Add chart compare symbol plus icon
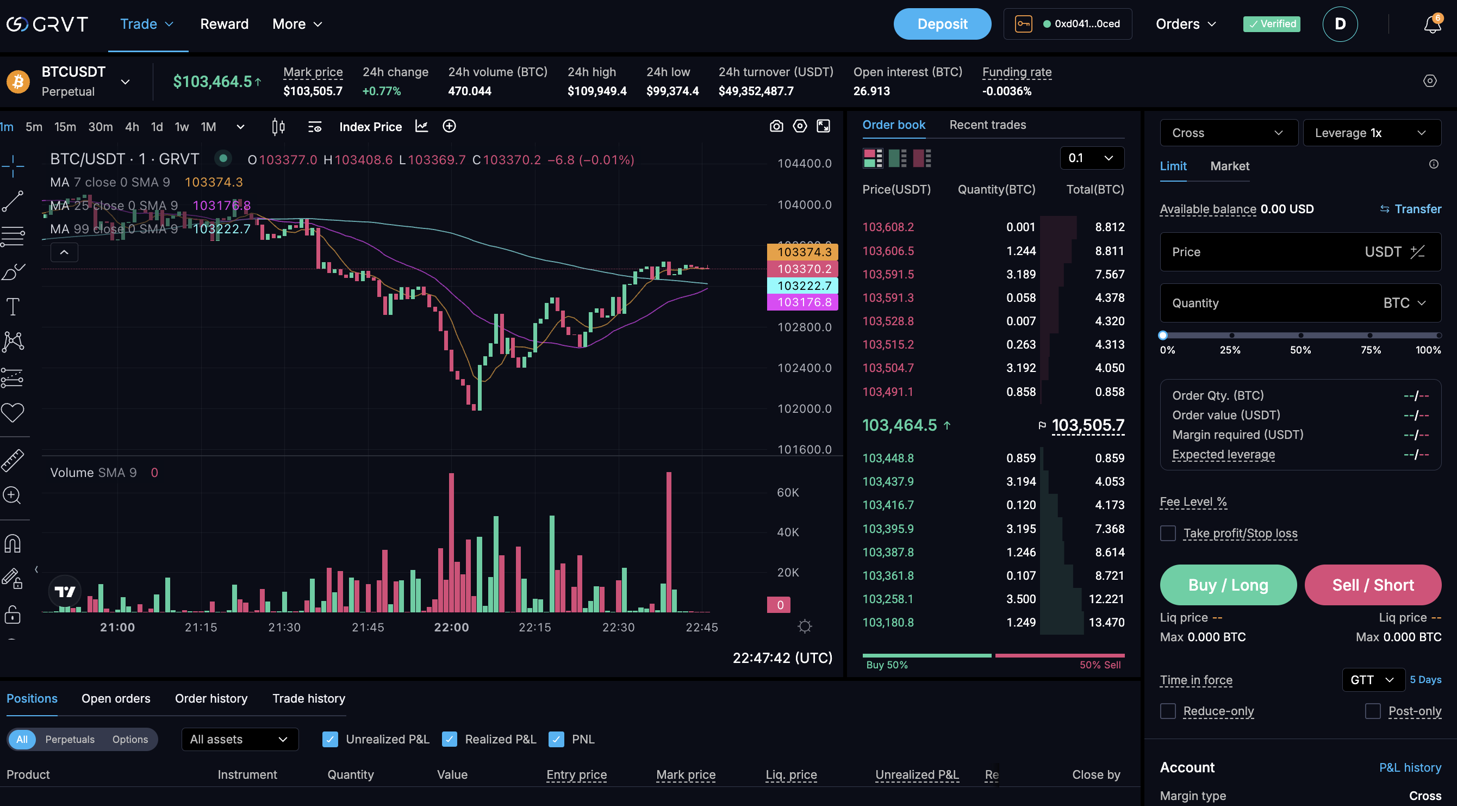This screenshot has height=806, width=1457. coord(449,126)
